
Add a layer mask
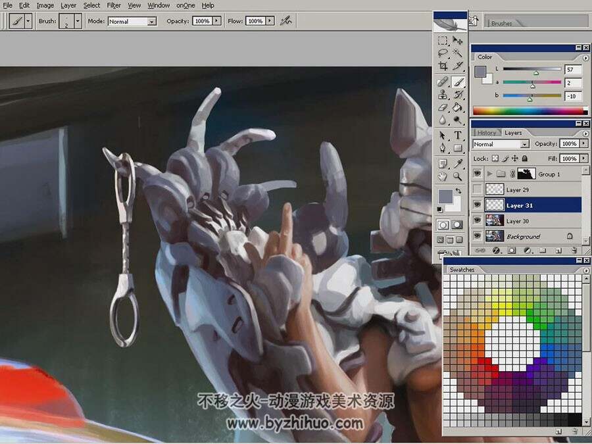point(512,251)
